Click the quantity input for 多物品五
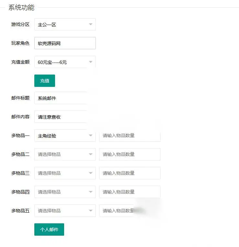 (130, 211)
